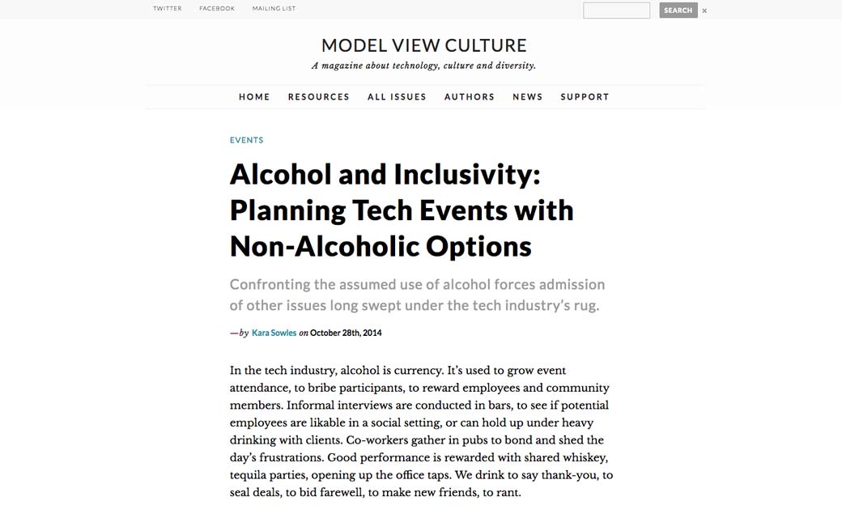This screenshot has height=518, width=842.
Task: Focus the search text field
Action: coord(616,11)
